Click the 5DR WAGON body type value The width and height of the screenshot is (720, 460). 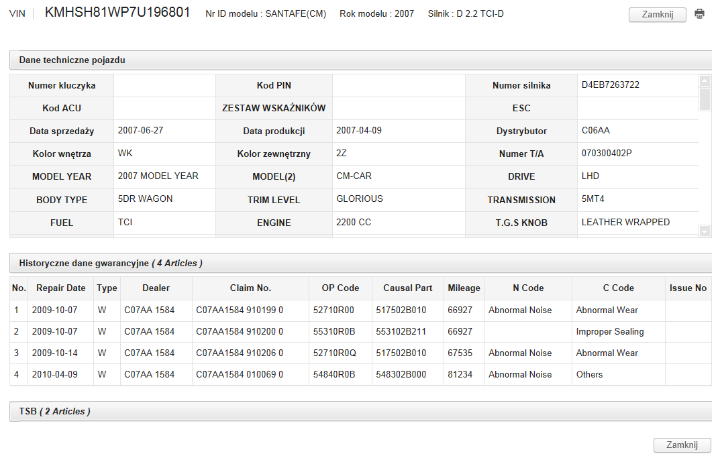(145, 198)
